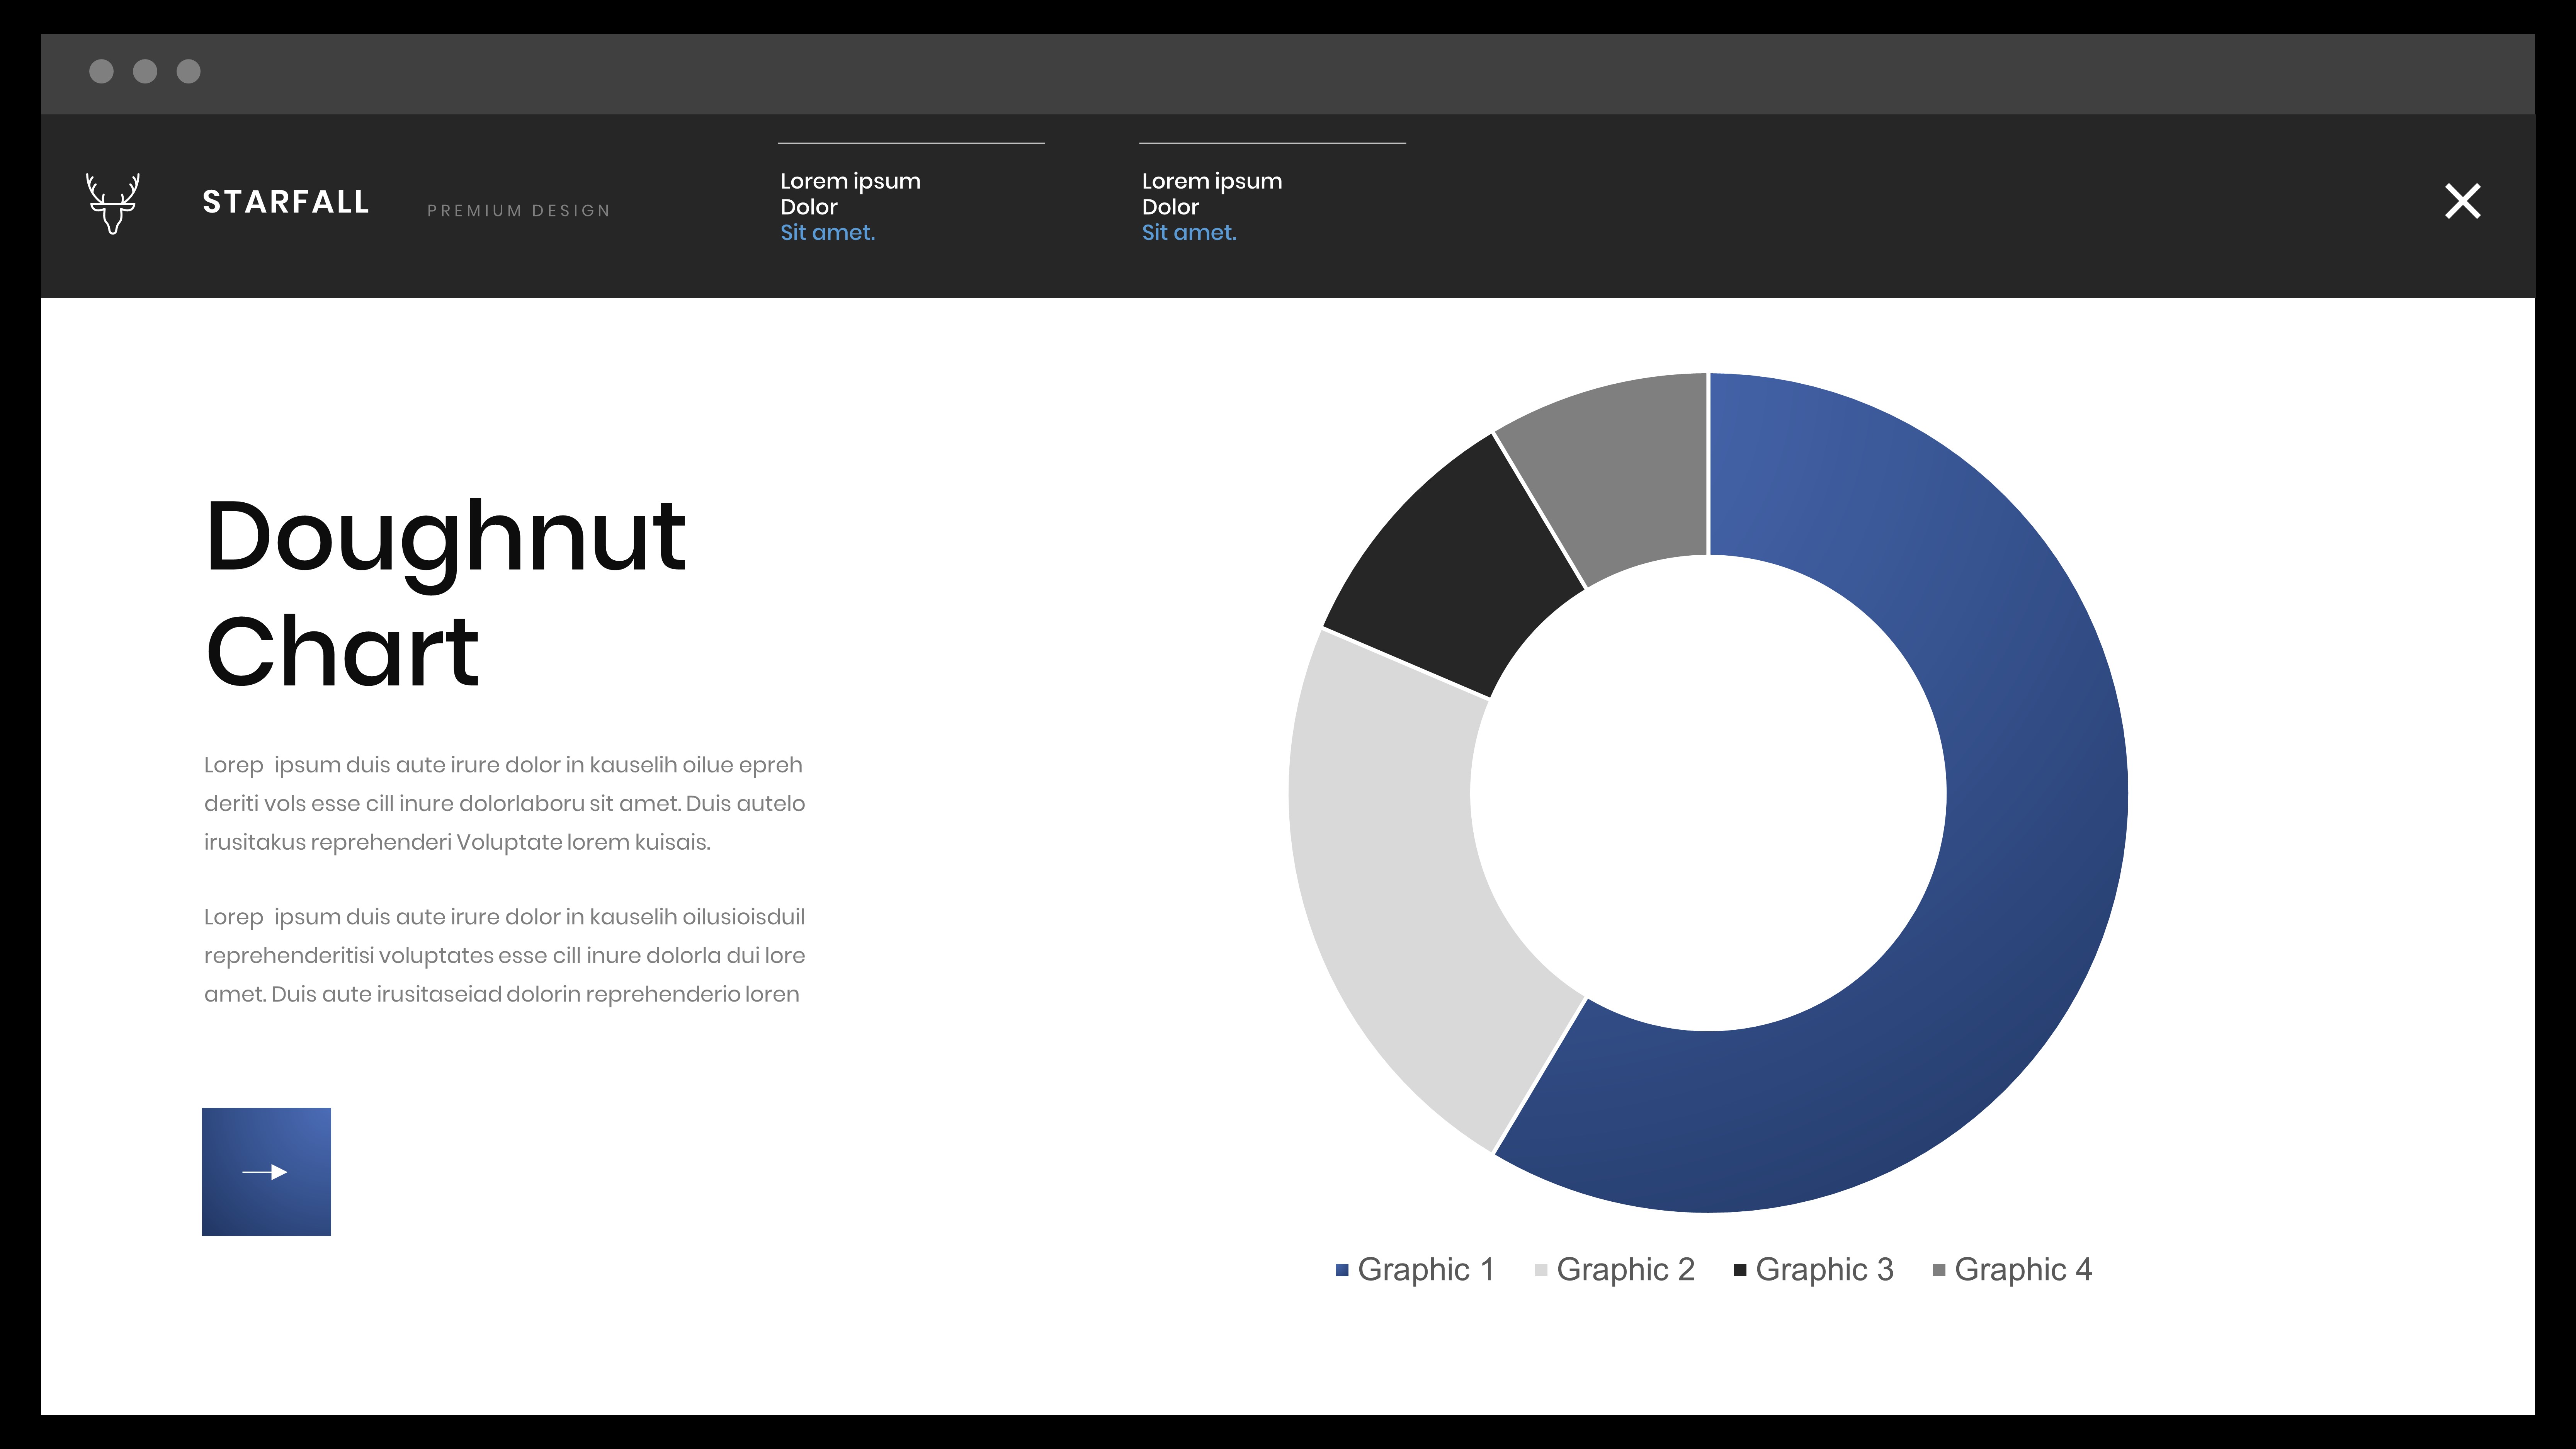Click the Graphic 1 legend marker
The image size is (2576, 1449).
pos(1342,1270)
